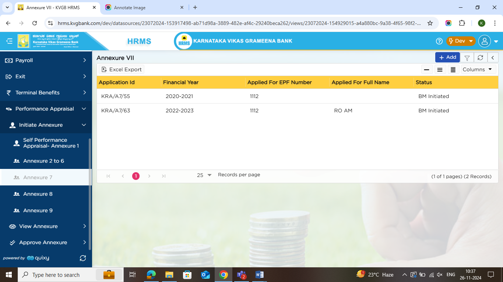503x282 pixels.
Task: Select Annexure 7 in sidebar
Action: (44, 177)
